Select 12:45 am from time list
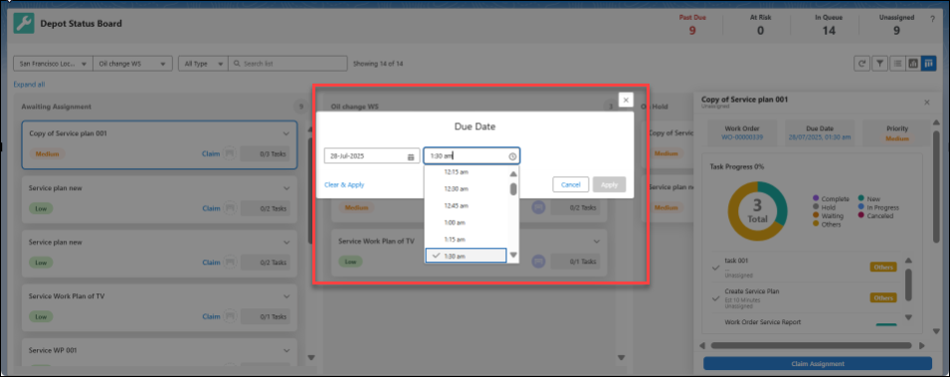The height and width of the screenshot is (377, 950). pos(466,206)
